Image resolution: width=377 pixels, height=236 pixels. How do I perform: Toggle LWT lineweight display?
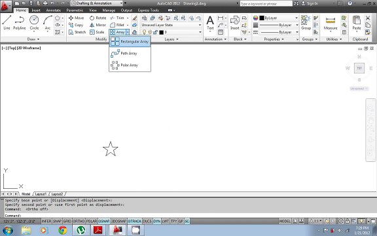pyautogui.click(x=166, y=221)
